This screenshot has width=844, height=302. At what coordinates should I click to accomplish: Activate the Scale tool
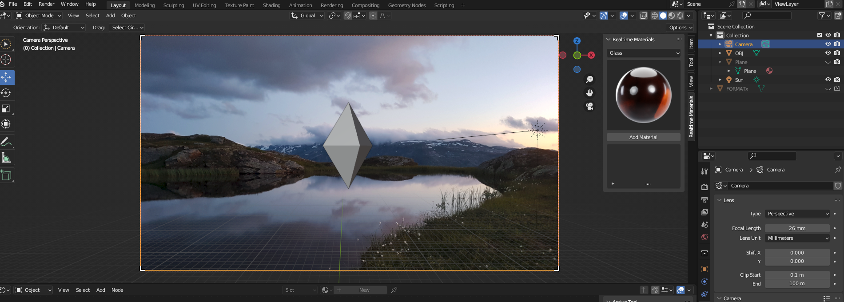click(x=7, y=109)
